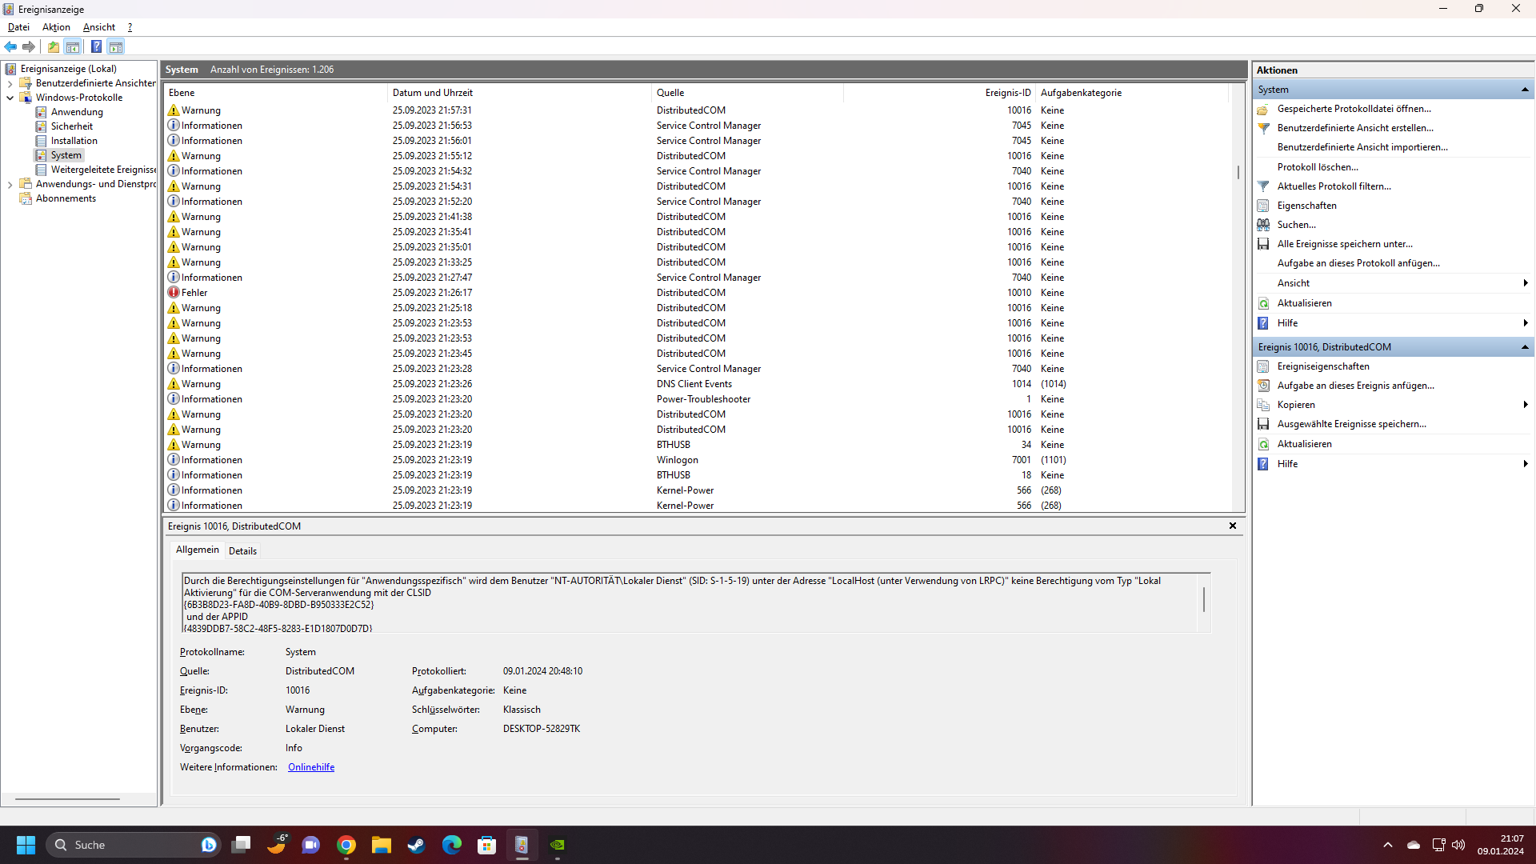Toggle the console tree show/hide toolbar button
This screenshot has width=1536, height=864.
(x=73, y=46)
